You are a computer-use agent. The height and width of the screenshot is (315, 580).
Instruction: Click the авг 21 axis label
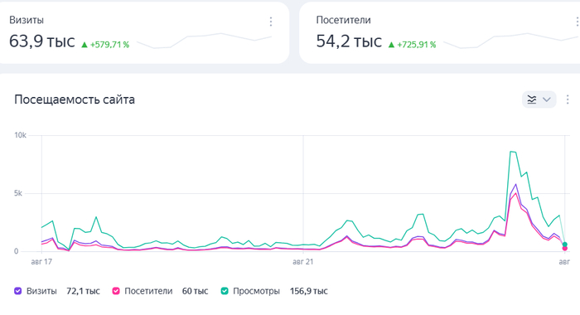pos(303,262)
